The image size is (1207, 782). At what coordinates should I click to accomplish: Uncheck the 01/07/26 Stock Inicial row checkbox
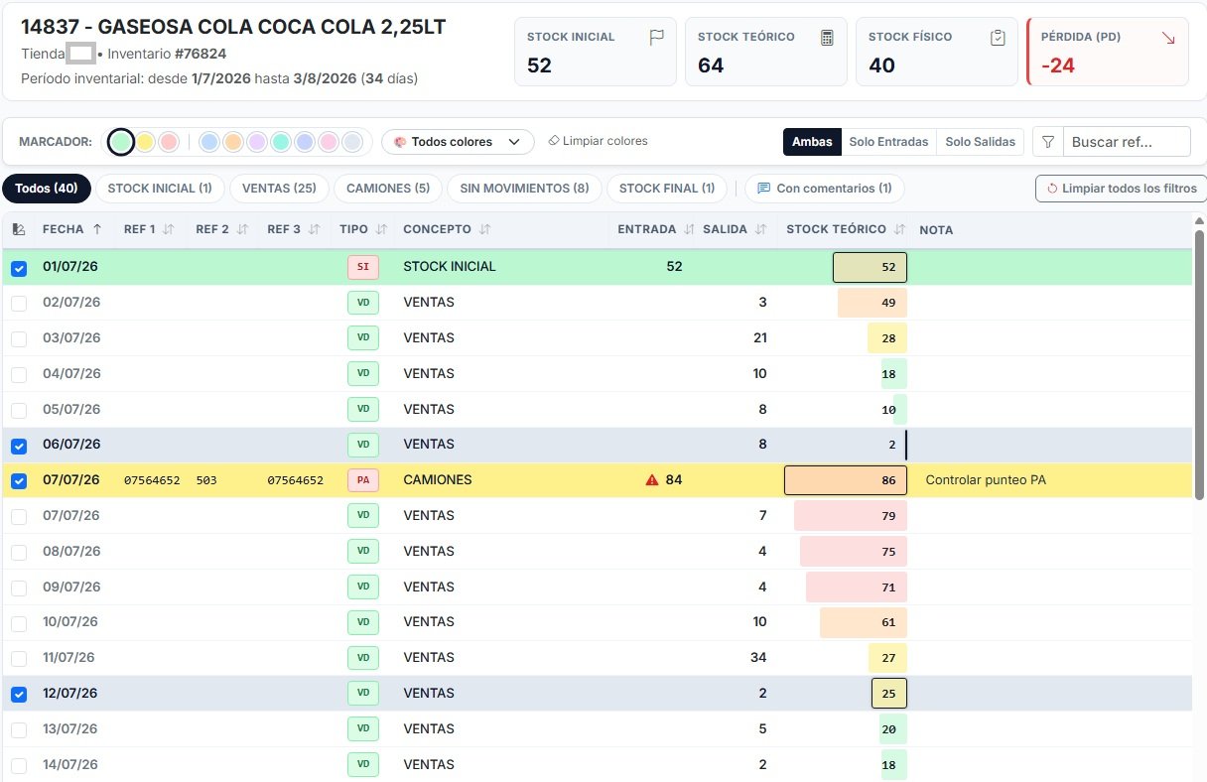19,268
